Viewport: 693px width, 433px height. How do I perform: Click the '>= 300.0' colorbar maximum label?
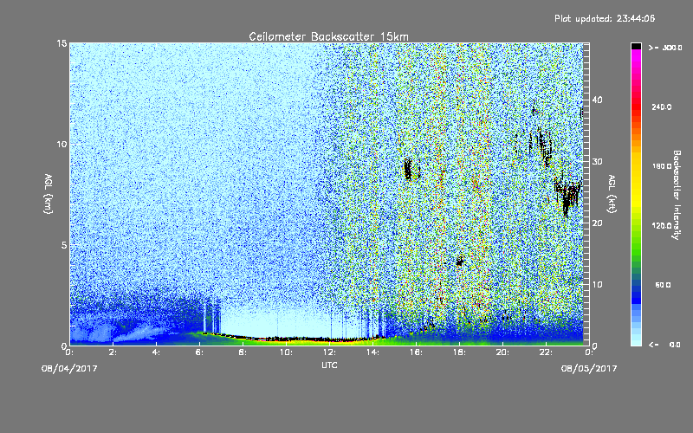click(x=664, y=48)
